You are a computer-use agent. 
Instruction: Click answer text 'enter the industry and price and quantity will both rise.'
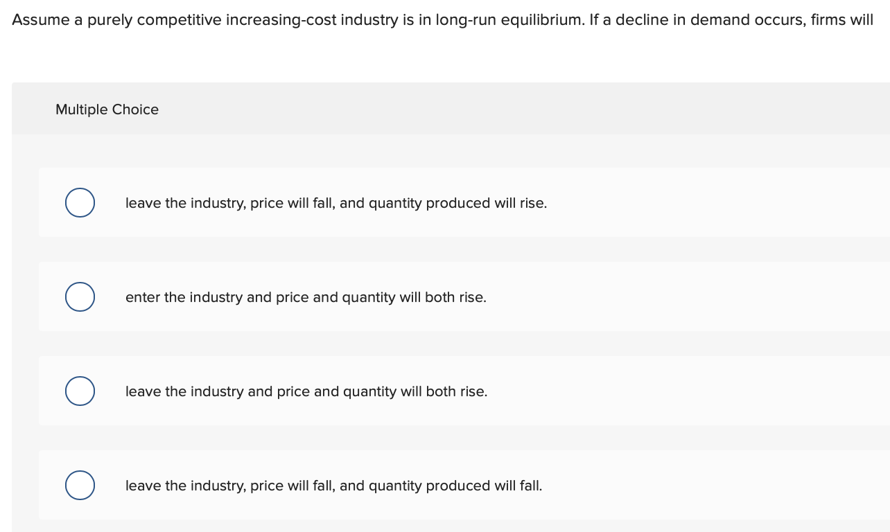pos(306,298)
